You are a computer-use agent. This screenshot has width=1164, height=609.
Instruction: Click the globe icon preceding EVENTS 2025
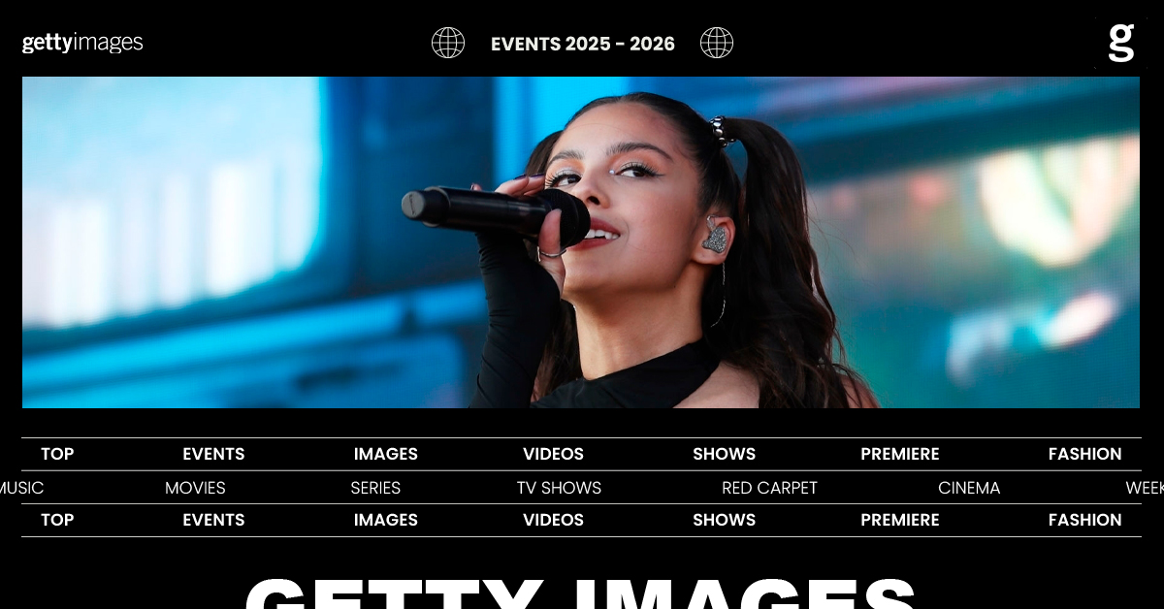(x=448, y=43)
